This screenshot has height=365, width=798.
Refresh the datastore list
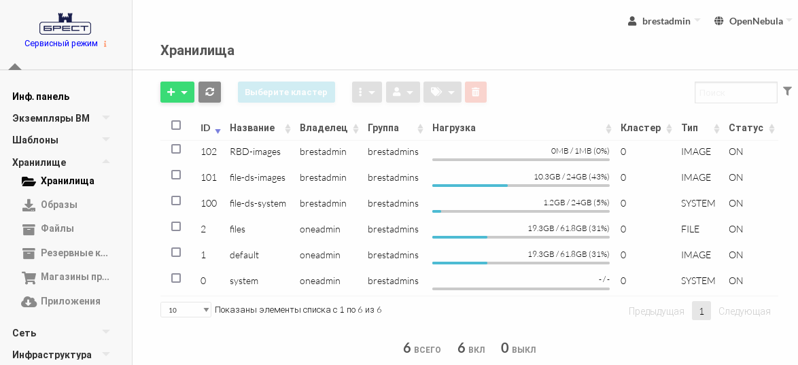[209, 92]
